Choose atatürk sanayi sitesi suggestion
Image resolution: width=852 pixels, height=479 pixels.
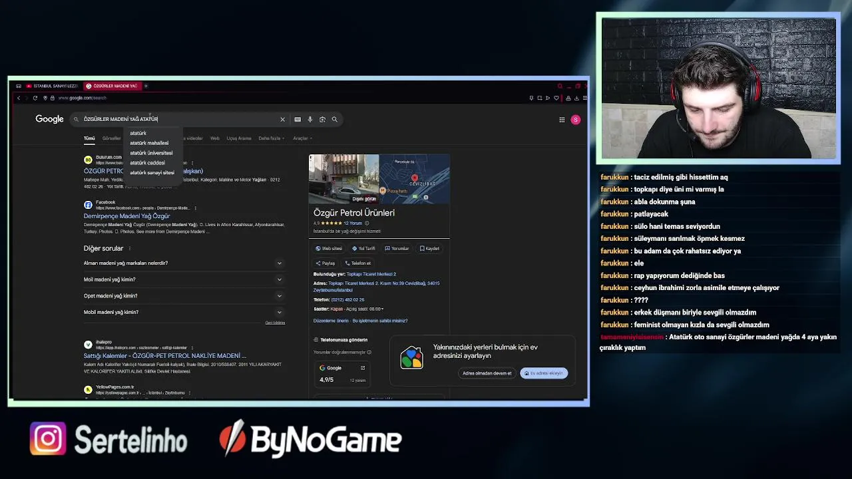tap(152, 173)
